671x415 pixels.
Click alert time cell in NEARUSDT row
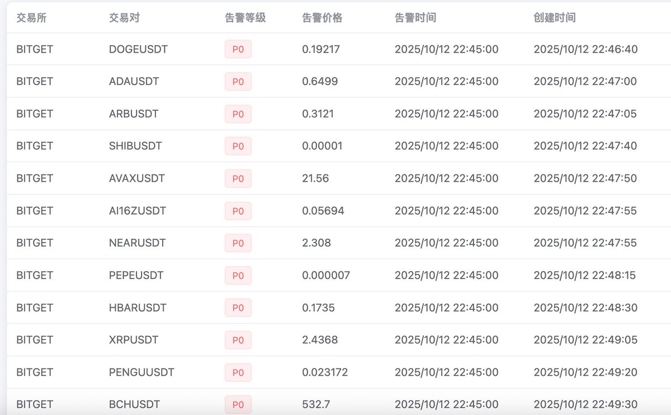447,243
